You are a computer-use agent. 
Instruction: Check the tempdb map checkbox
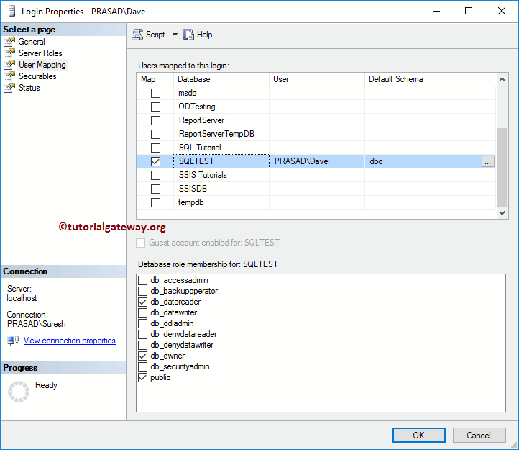155,202
